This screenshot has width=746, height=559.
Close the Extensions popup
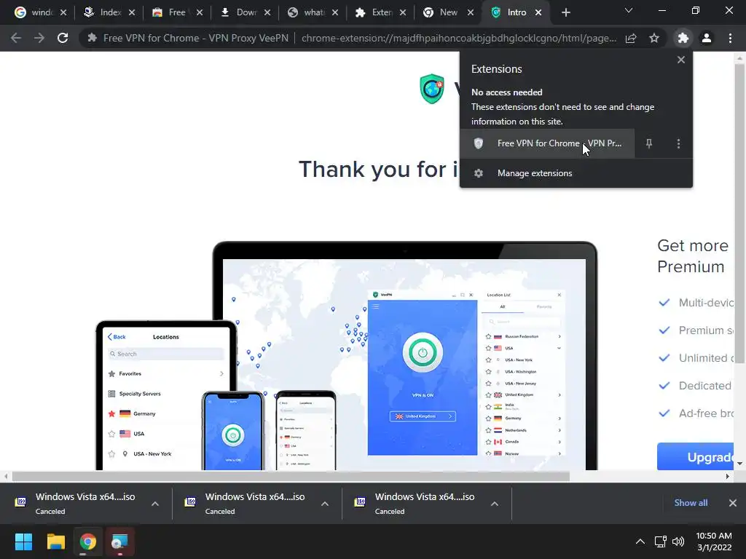681,60
